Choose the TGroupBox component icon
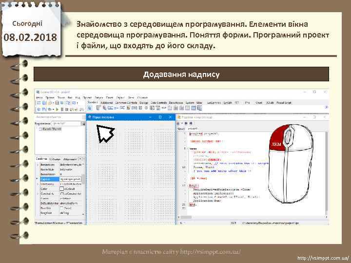Screen dimensions: 351x263 170,108
